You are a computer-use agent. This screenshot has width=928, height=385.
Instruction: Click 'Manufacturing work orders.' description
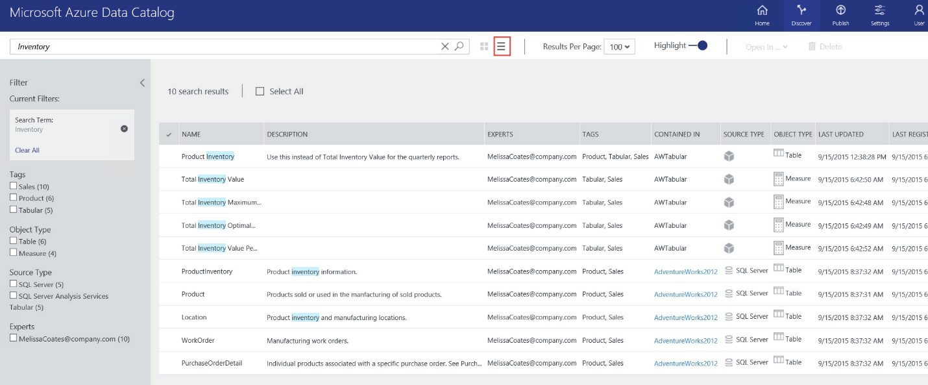coord(308,340)
